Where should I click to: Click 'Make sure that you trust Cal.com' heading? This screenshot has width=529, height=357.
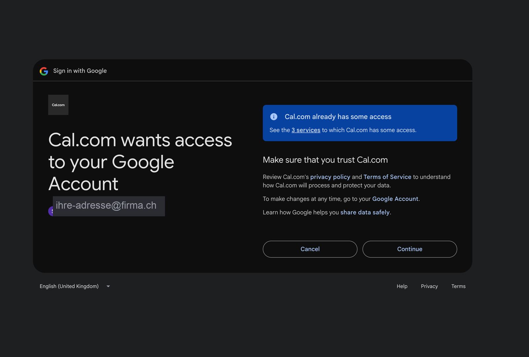point(325,160)
